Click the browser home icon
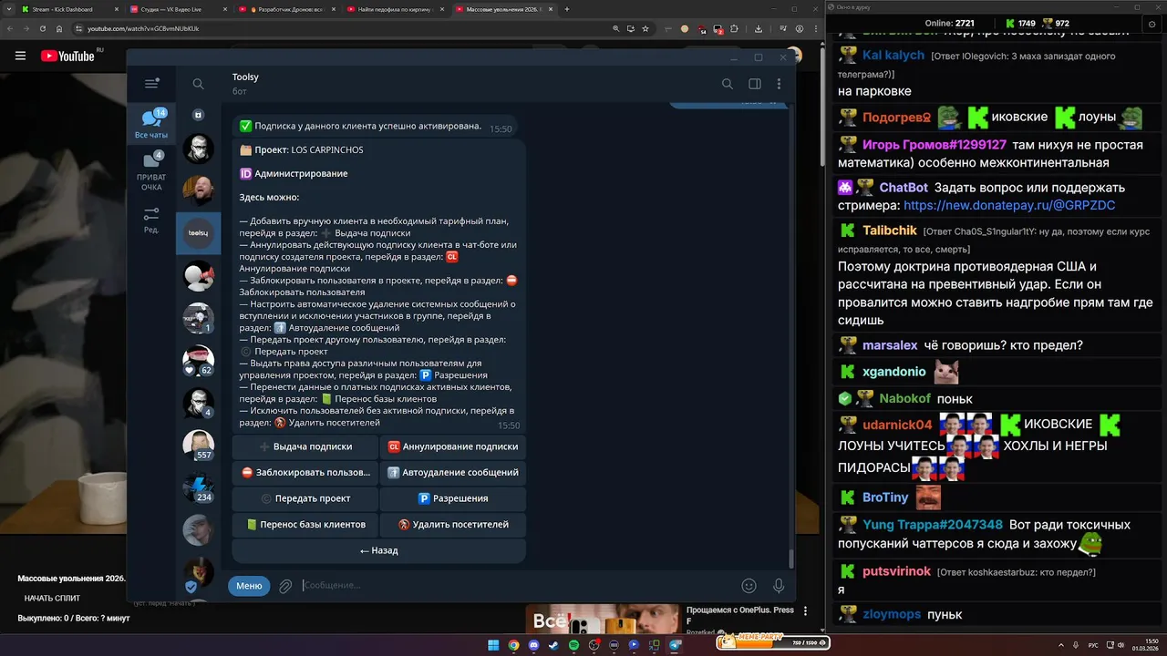This screenshot has width=1167, height=656. pyautogui.click(x=58, y=28)
